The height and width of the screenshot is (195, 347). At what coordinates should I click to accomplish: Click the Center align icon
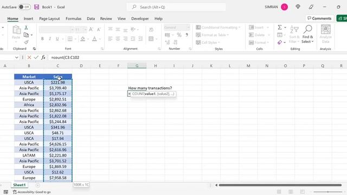(118, 39)
